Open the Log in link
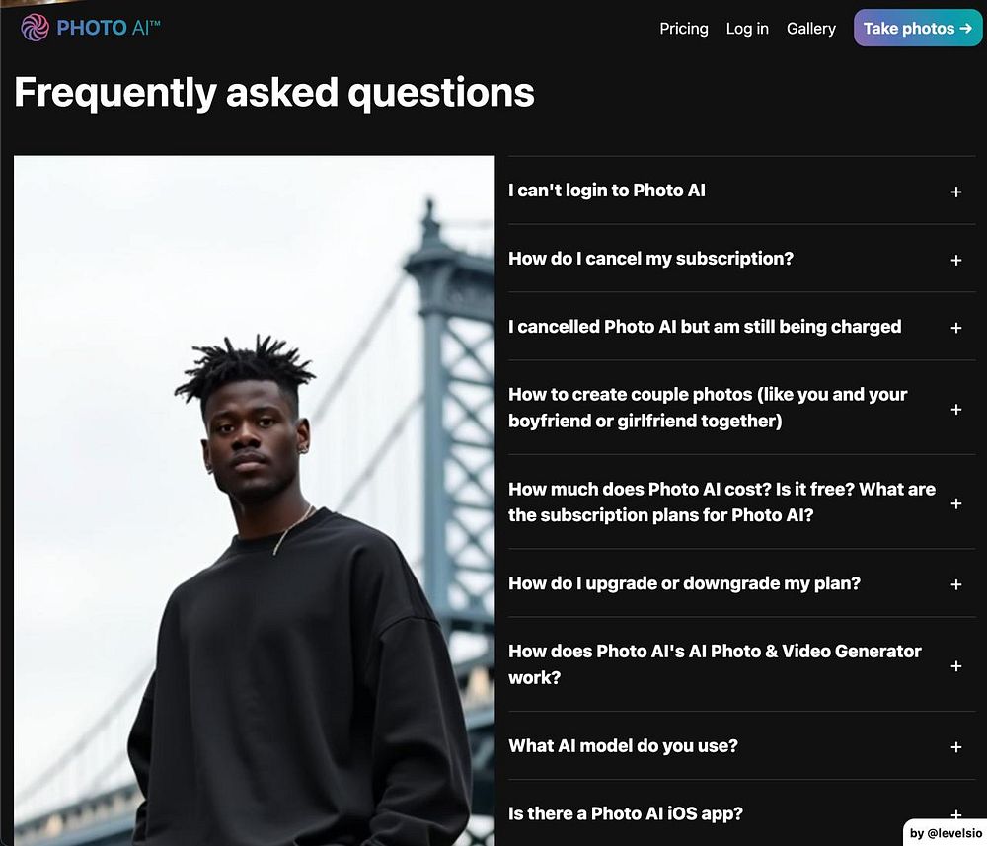Screen dimensions: 987x846 click(747, 29)
